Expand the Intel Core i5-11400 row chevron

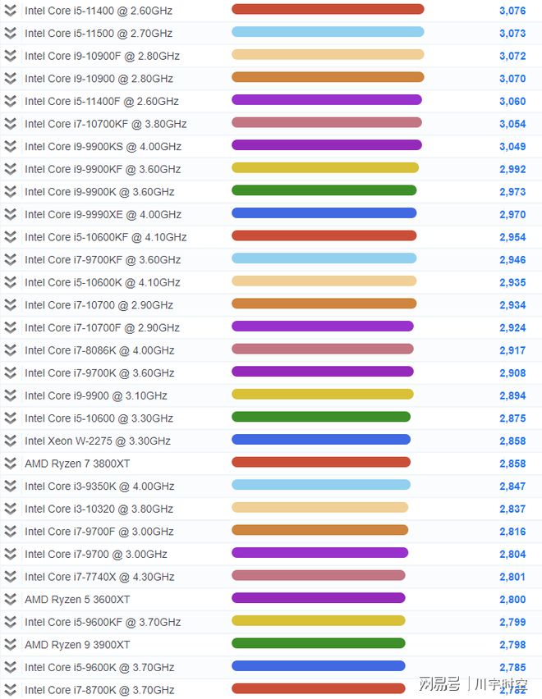[x=10, y=11]
